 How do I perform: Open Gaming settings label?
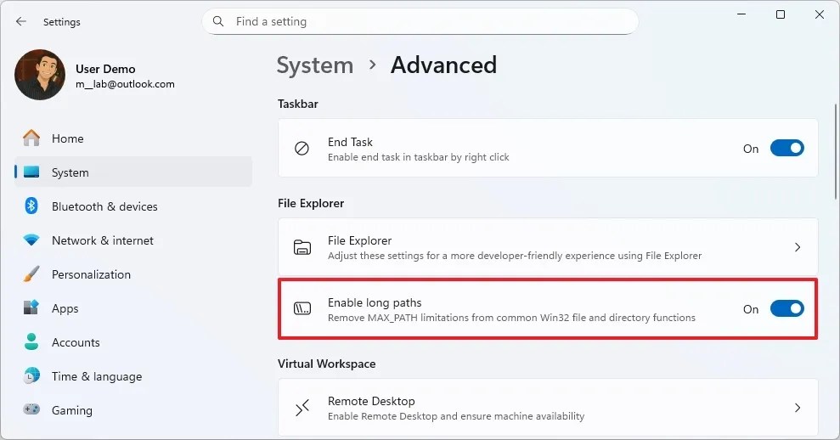(72, 410)
